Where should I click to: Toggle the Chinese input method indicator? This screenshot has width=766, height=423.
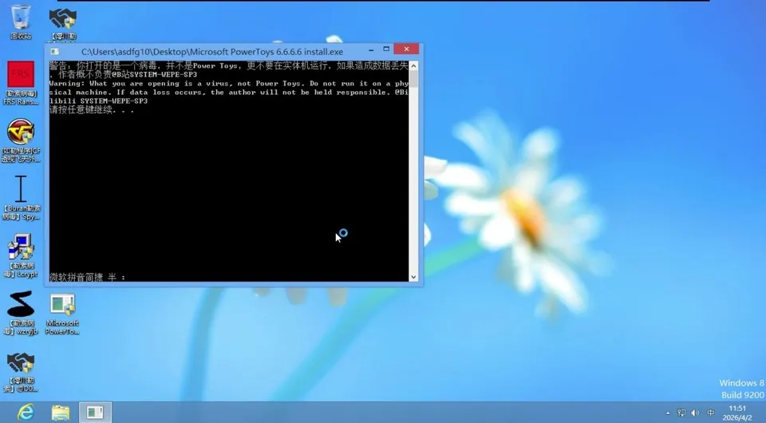[x=711, y=413]
